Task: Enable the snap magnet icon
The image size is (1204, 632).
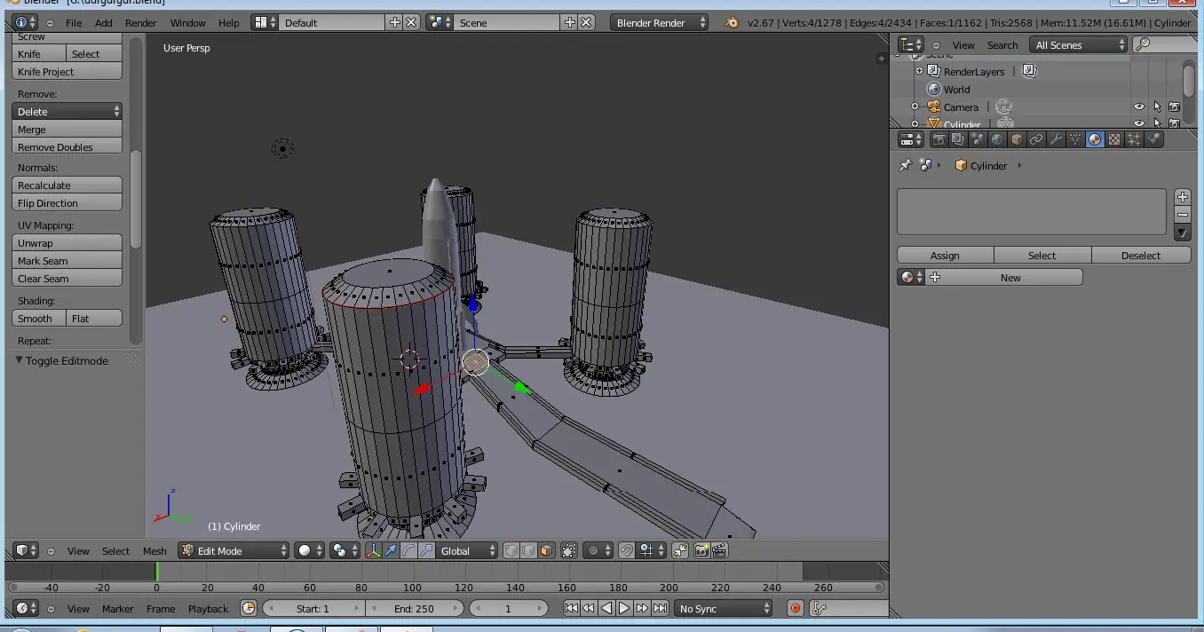Action: coord(627,551)
